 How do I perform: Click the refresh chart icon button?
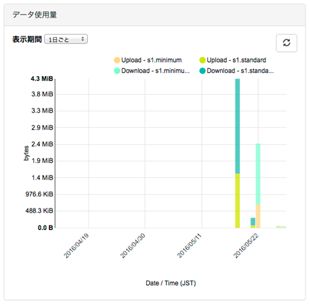pos(287,43)
